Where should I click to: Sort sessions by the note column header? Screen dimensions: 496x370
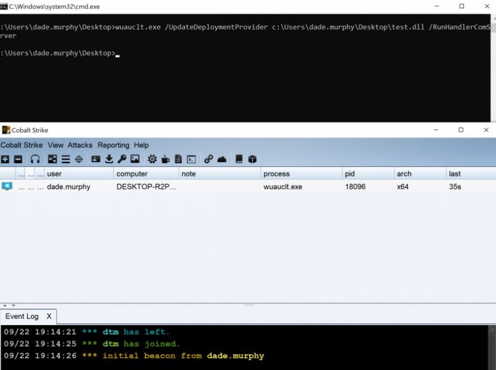point(220,174)
